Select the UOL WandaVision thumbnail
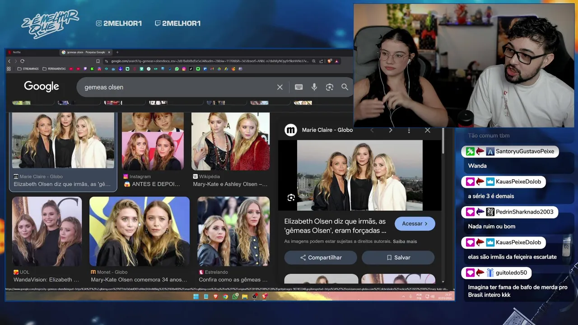Screen dimensions: 578x325 click(x=47, y=232)
